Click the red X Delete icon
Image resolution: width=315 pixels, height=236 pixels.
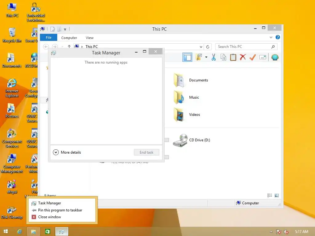(243, 57)
